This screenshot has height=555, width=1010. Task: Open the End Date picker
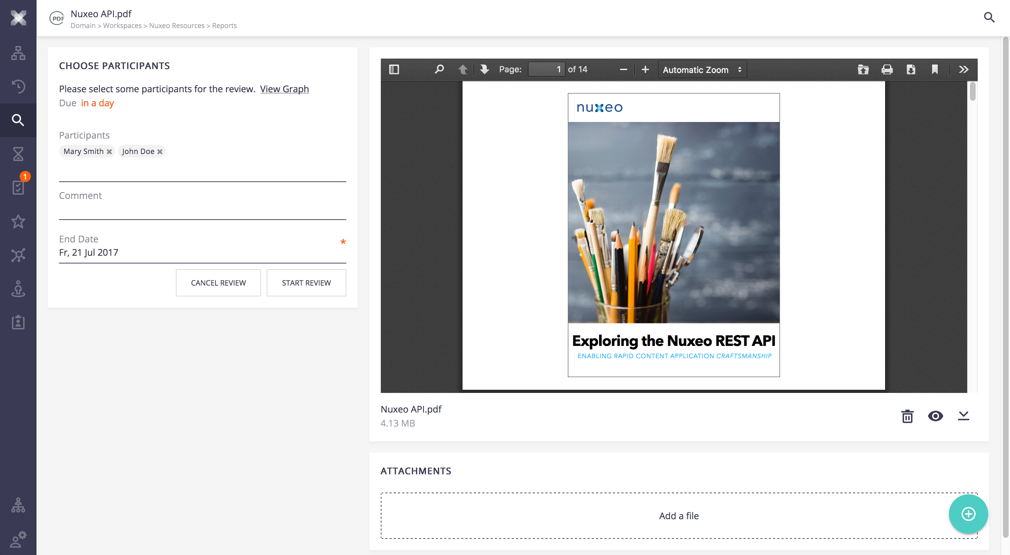point(202,252)
